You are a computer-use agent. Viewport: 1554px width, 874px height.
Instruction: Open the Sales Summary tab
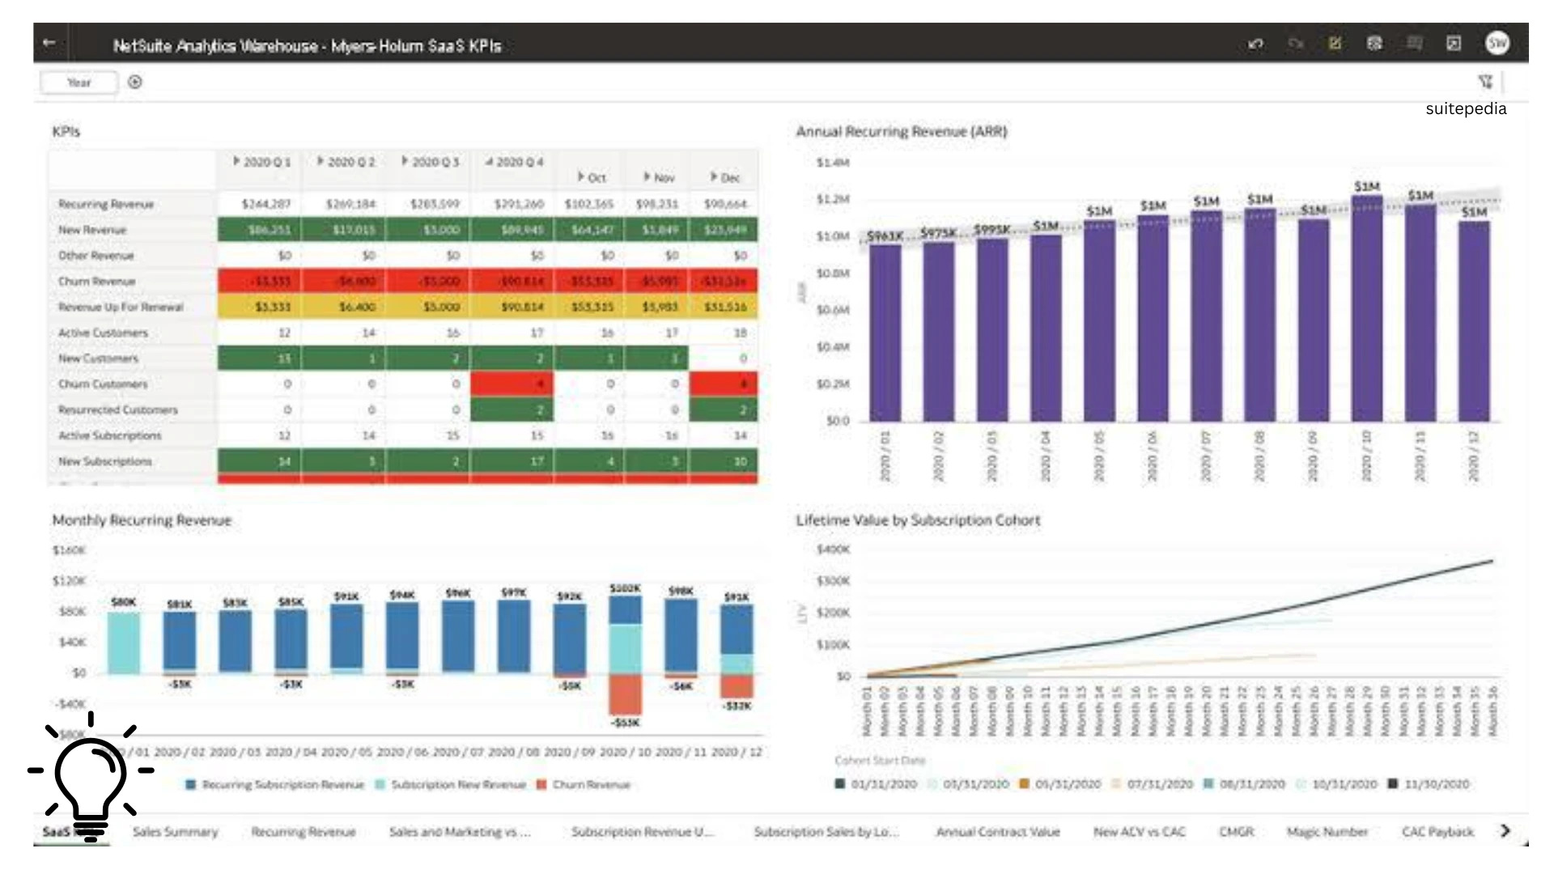click(175, 832)
